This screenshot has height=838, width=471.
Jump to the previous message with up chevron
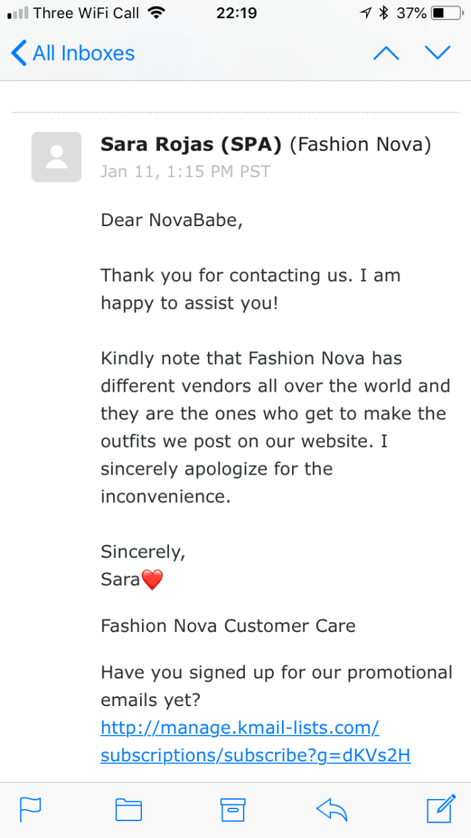tap(386, 52)
